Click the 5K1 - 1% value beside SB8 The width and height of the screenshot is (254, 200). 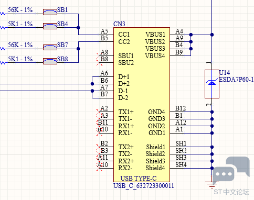(20, 59)
